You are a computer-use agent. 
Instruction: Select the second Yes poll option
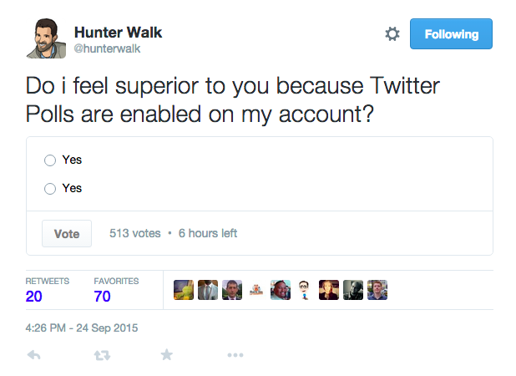[50, 189]
